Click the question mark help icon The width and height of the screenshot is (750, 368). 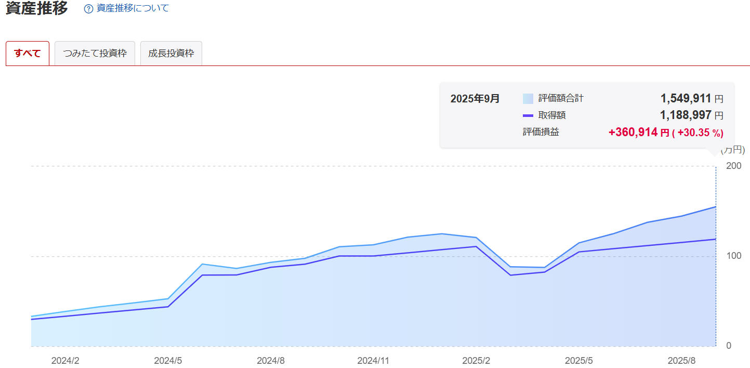pos(89,9)
